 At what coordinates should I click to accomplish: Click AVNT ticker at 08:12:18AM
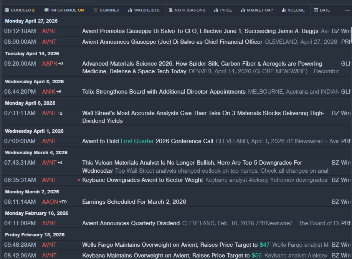coord(49,31)
